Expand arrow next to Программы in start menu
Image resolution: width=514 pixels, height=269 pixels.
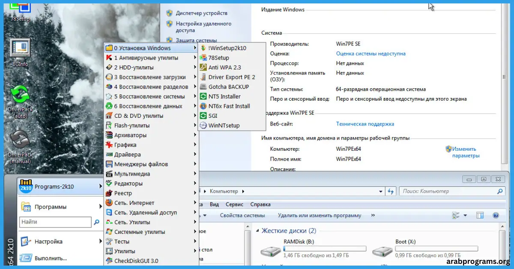click(x=101, y=207)
